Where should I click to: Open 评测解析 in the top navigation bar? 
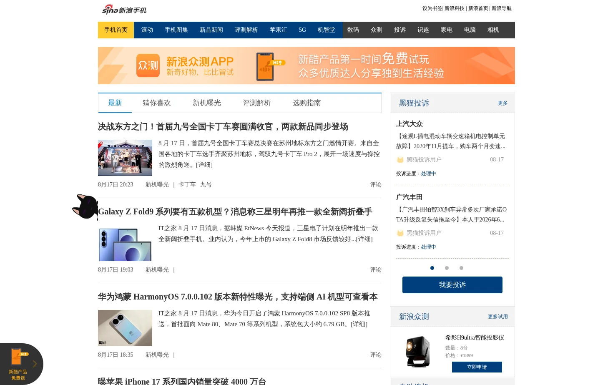pos(246,30)
